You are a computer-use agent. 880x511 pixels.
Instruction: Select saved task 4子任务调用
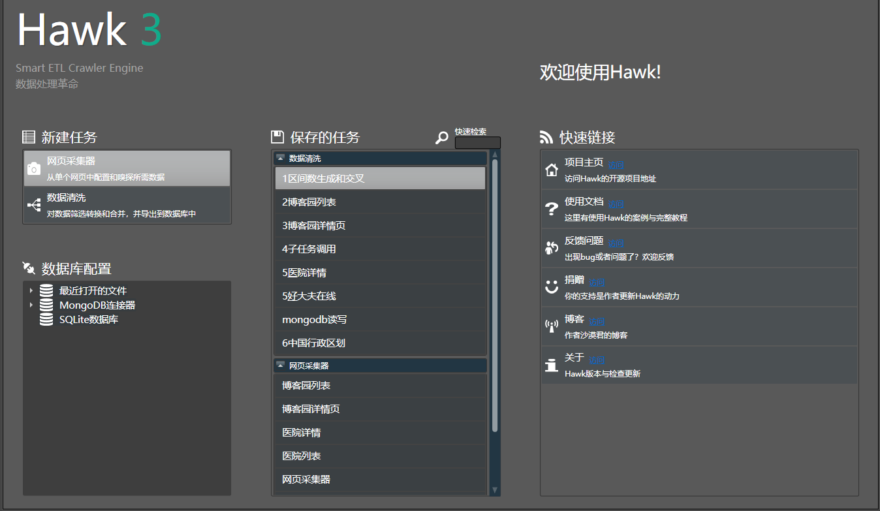point(380,249)
